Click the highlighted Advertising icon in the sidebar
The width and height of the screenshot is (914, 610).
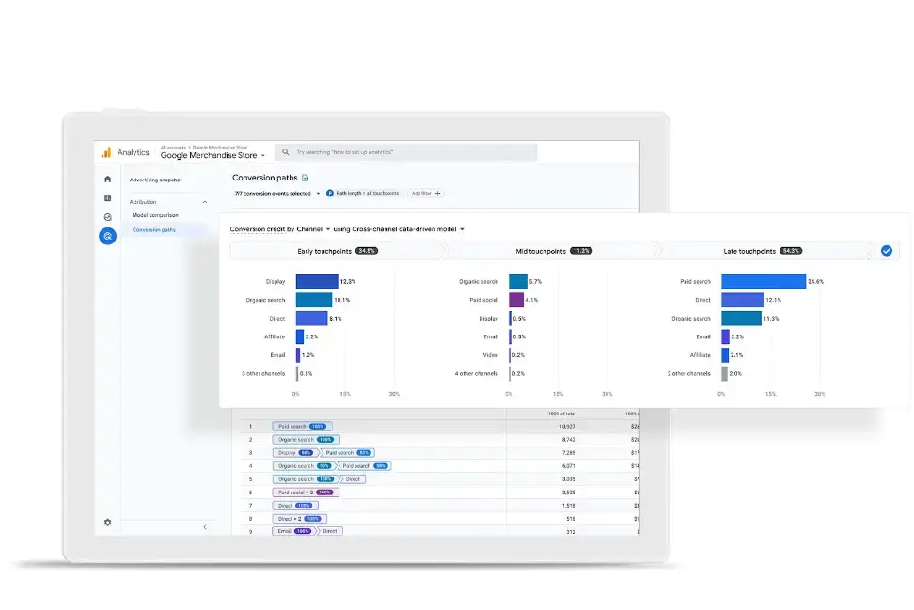[107, 236]
